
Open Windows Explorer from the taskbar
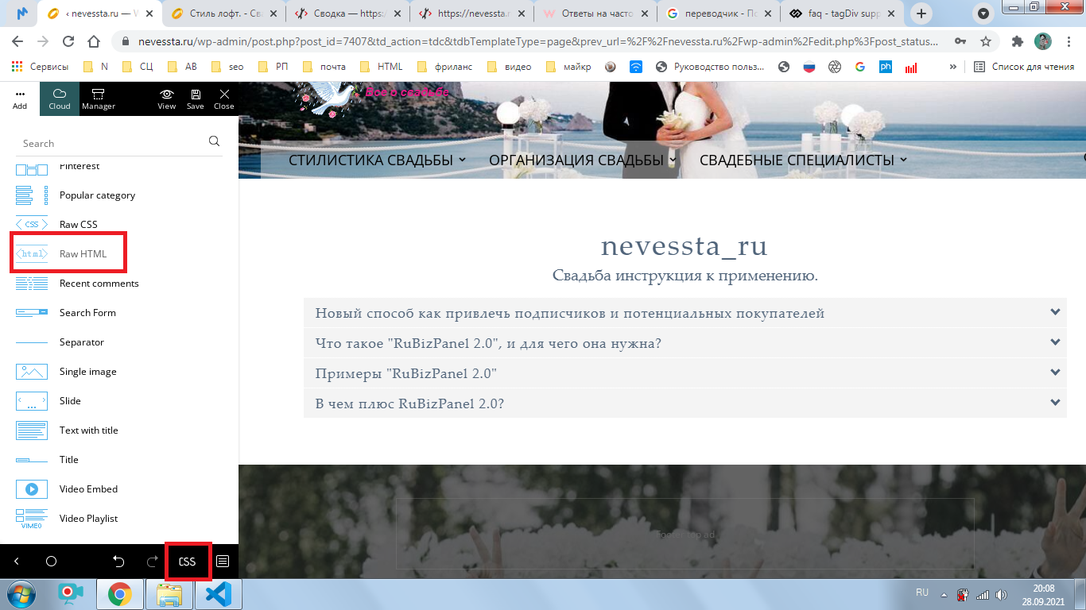click(x=169, y=594)
